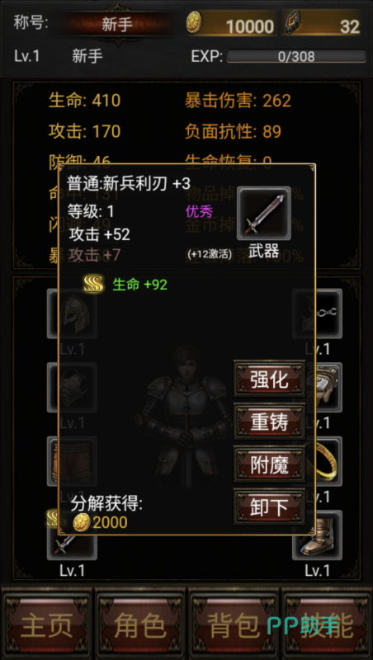Click the 强化 enhance button
This screenshot has width=373, height=660.
coord(270,379)
